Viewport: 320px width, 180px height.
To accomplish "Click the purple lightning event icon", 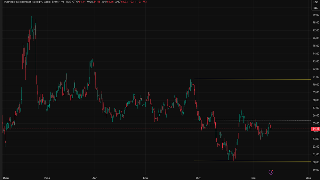I will [271, 172].
